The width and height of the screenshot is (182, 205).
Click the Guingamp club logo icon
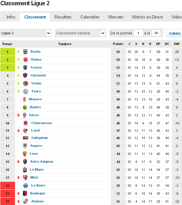coord(26,138)
